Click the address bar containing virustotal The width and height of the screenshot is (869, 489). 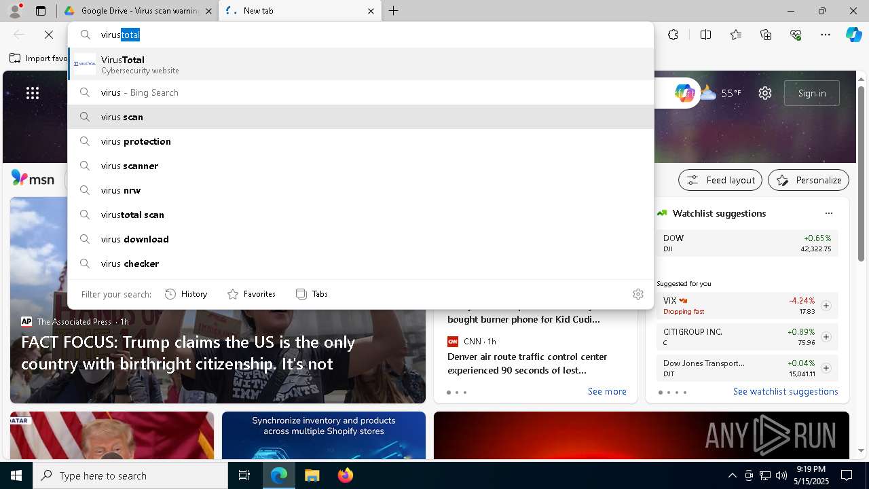[x=360, y=35]
